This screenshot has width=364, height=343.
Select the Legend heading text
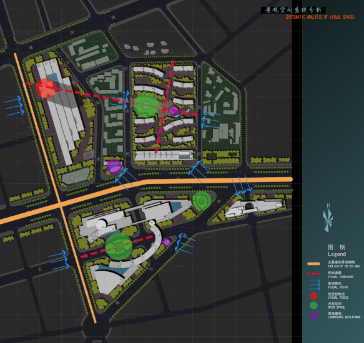[337, 254]
